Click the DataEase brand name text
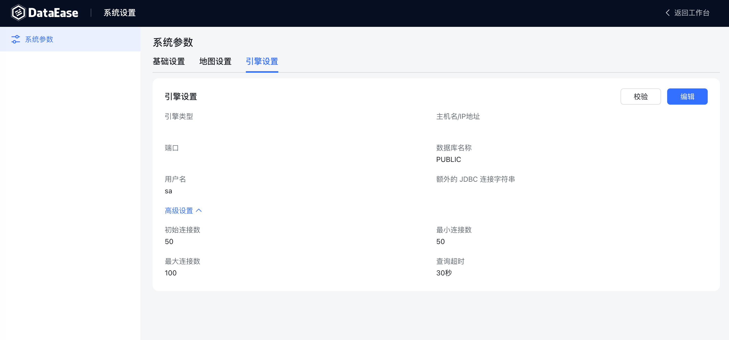Screen dimensions: 729x340 point(53,13)
